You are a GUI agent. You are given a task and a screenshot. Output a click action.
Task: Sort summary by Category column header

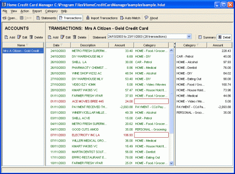(191, 45)
